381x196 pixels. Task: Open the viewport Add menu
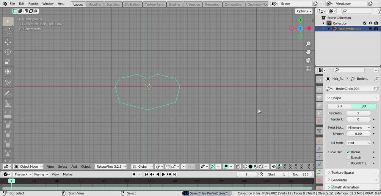click(x=74, y=167)
